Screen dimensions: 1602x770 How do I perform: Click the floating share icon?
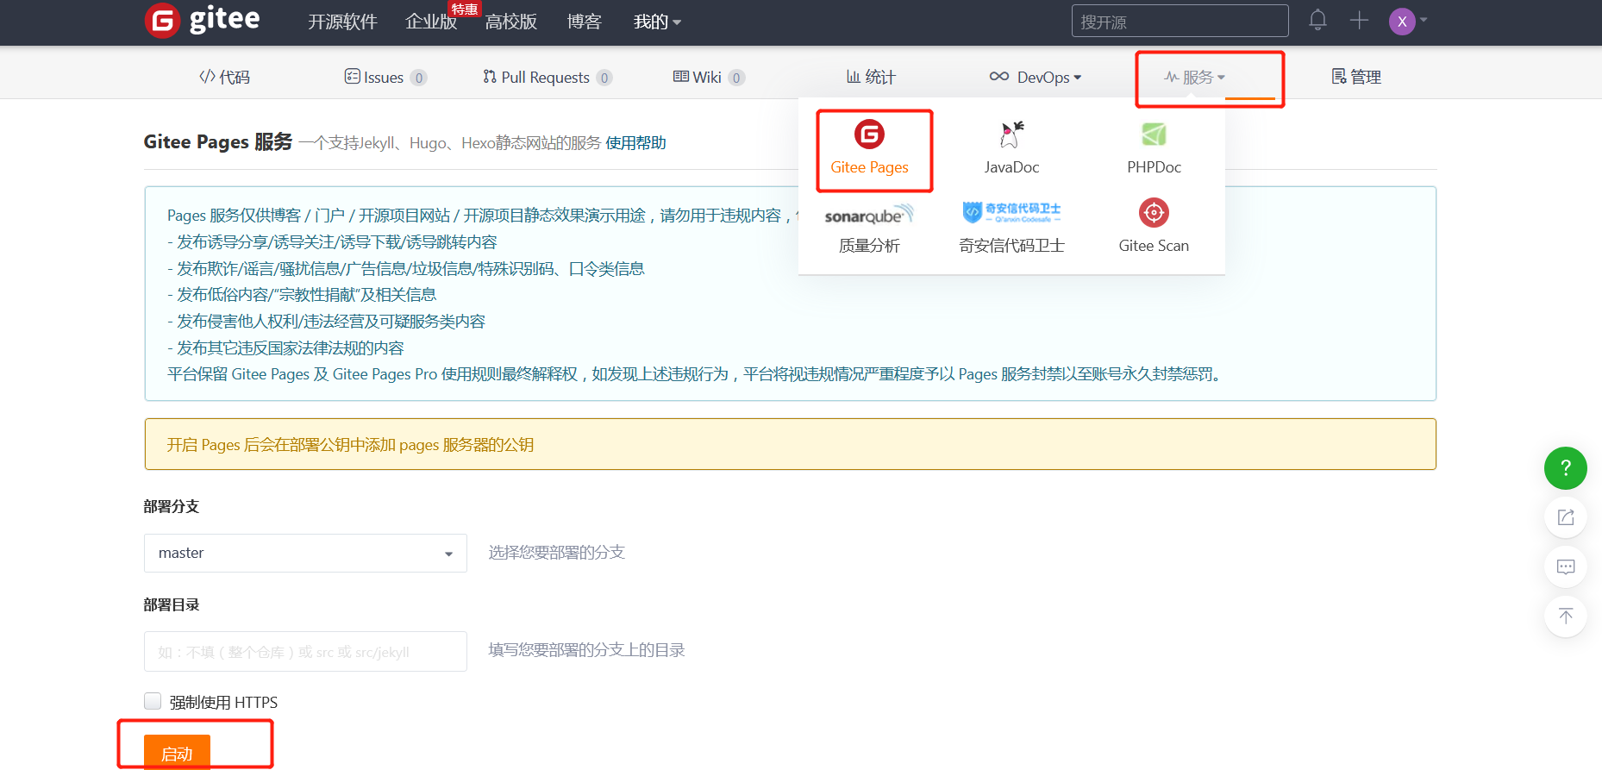tap(1566, 517)
